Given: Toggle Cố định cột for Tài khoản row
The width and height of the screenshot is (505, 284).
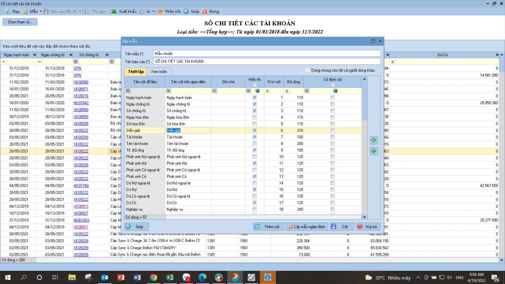Looking at the screenshot, I should click(332, 137).
